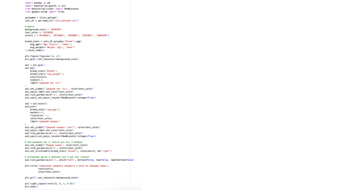Click 'color=text_color)' under plt.title
The height and width of the screenshot is (190, 338).
pos(49,172)
